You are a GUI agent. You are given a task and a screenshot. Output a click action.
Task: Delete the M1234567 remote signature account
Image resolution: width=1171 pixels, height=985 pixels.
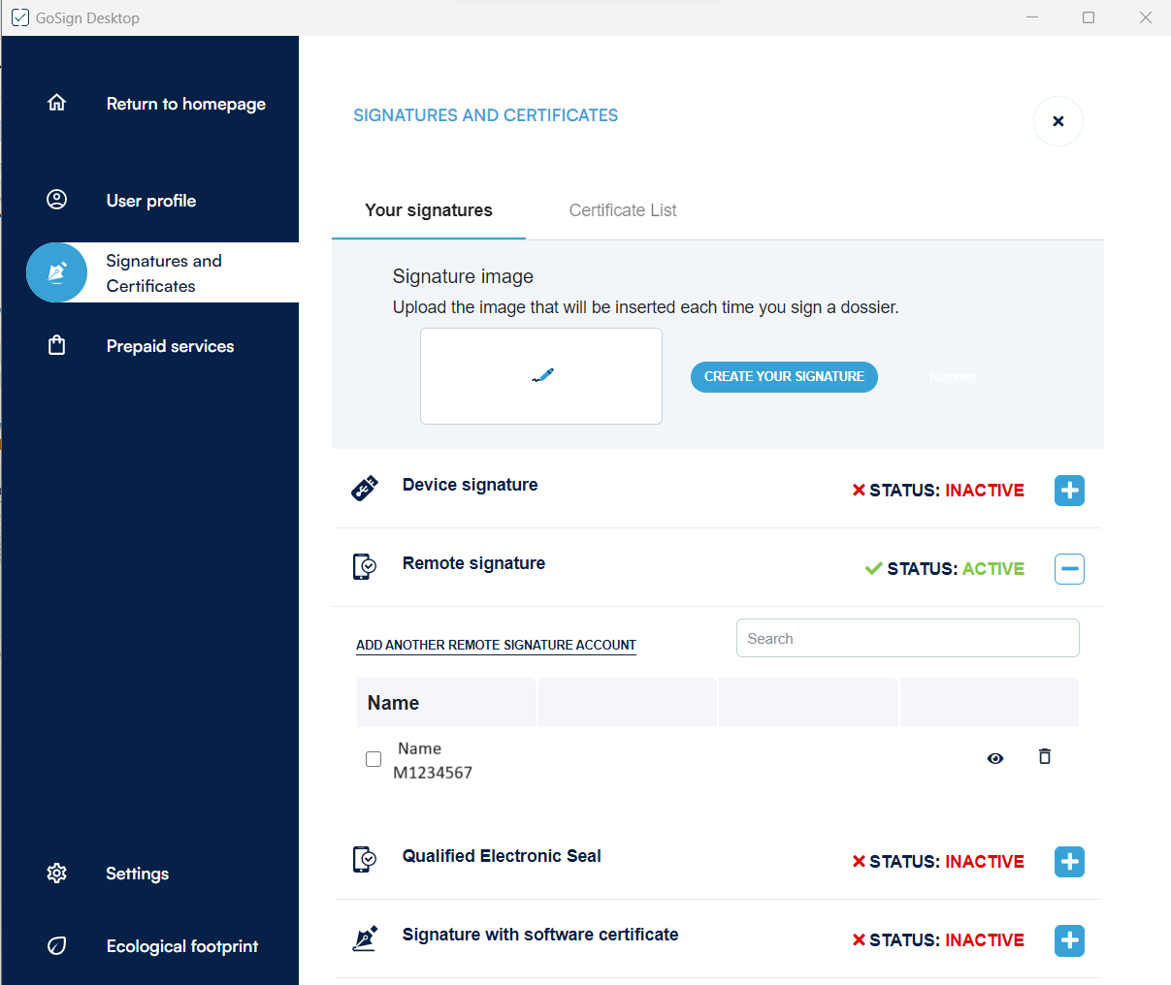point(1044,757)
